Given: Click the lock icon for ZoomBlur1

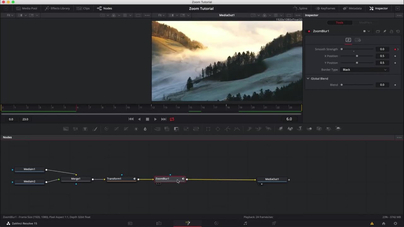Looking at the screenshot, I should (391, 31).
